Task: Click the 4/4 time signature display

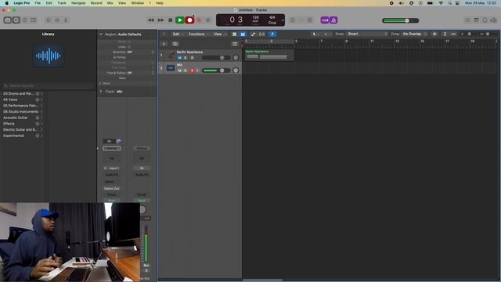Action: [x=272, y=17]
